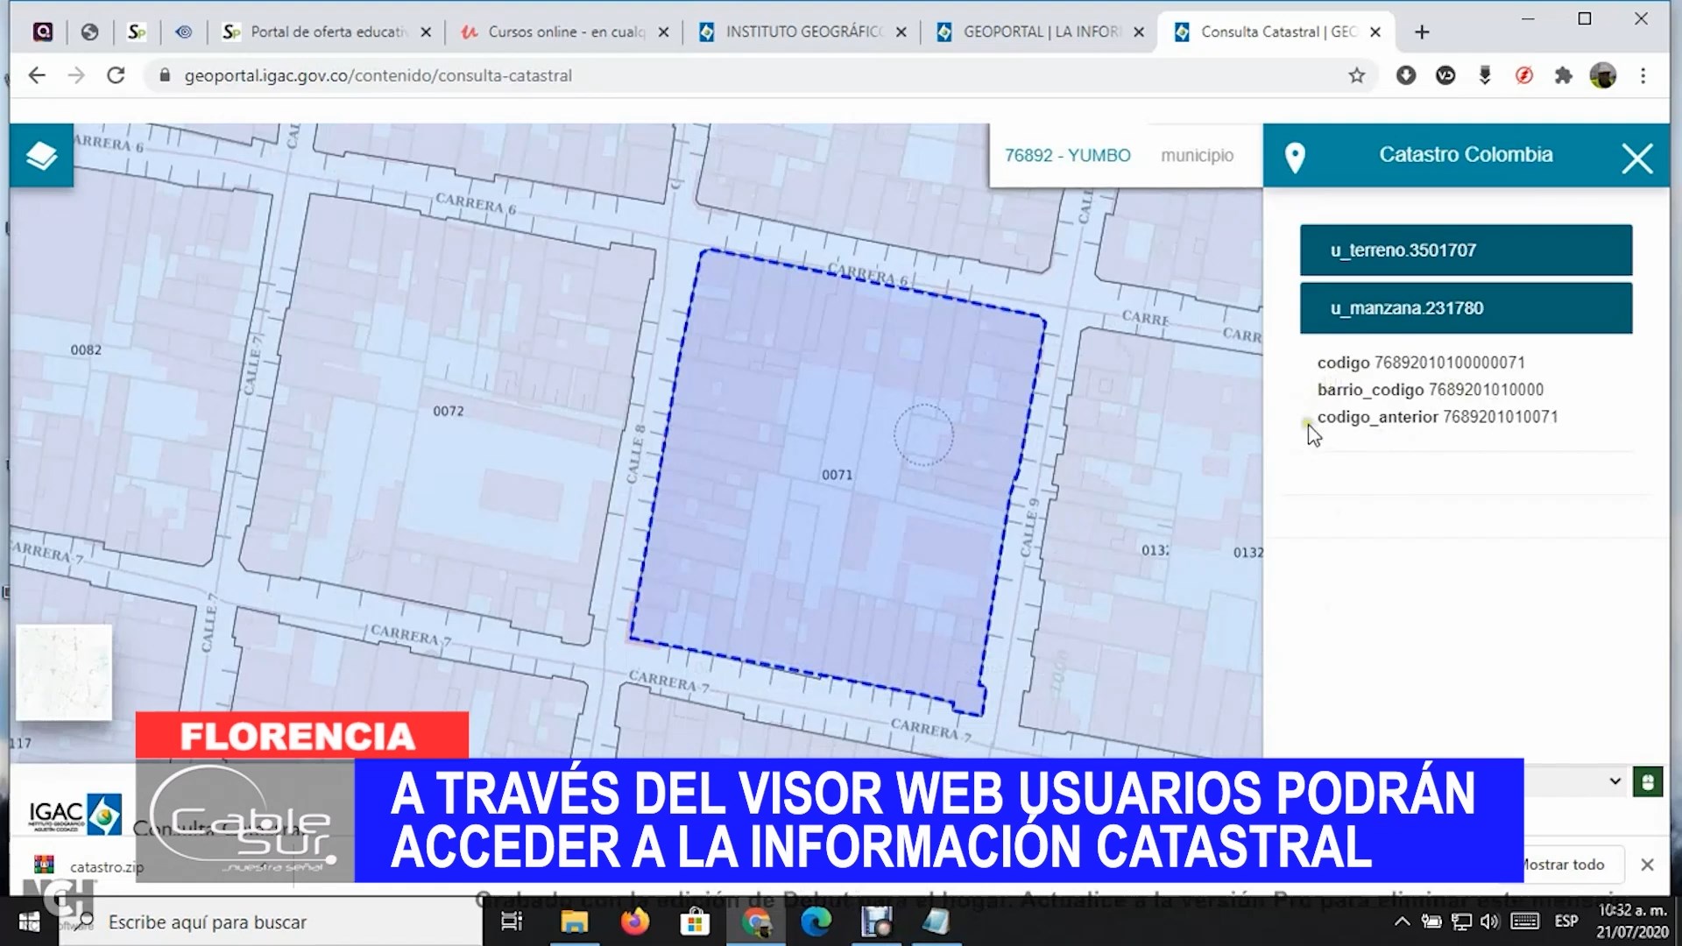The height and width of the screenshot is (946, 1682).
Task: Switch to the GEOPORTAL tab
Action: (1040, 32)
